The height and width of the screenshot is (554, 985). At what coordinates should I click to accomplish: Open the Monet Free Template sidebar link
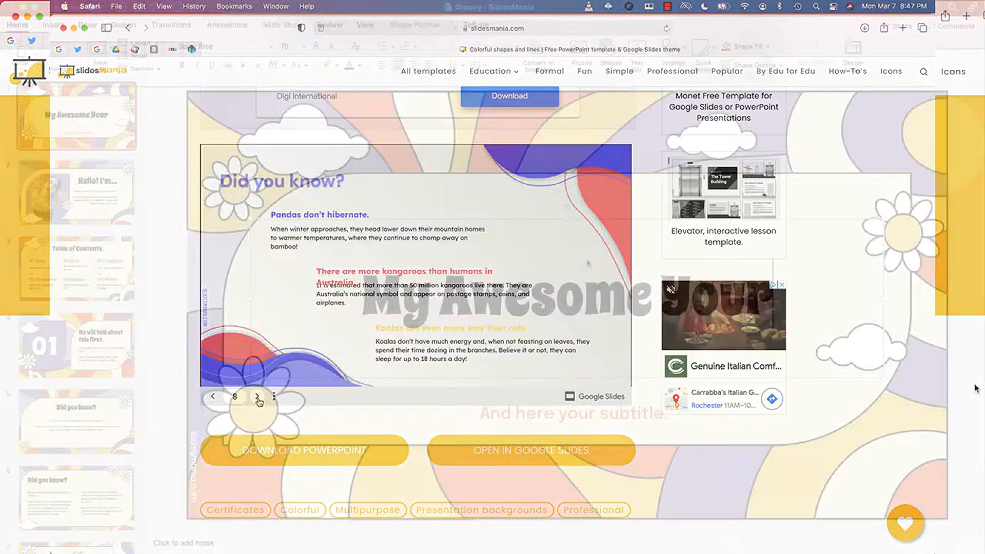coord(723,107)
